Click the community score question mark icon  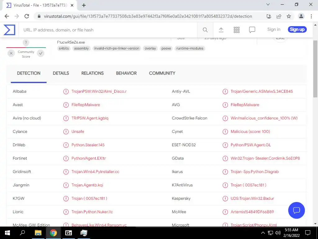[x=26, y=43]
